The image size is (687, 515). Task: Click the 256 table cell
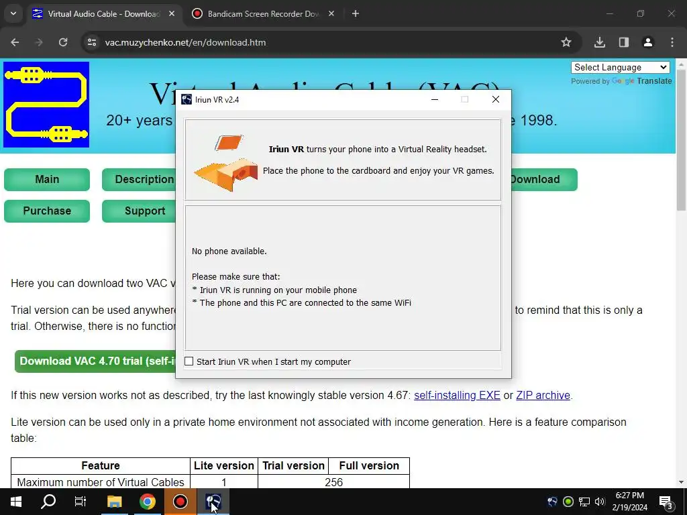[x=333, y=481]
